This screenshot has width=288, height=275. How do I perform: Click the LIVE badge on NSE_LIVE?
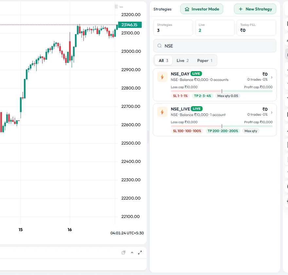point(197,109)
